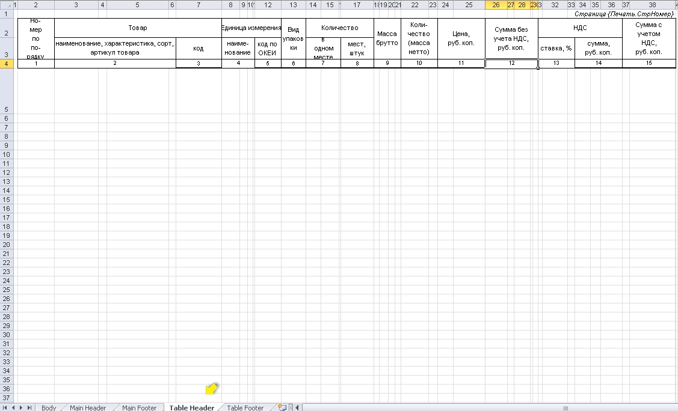The image size is (678, 411).
Task: Insert a new worksheet with tab icon
Action: 282,407
